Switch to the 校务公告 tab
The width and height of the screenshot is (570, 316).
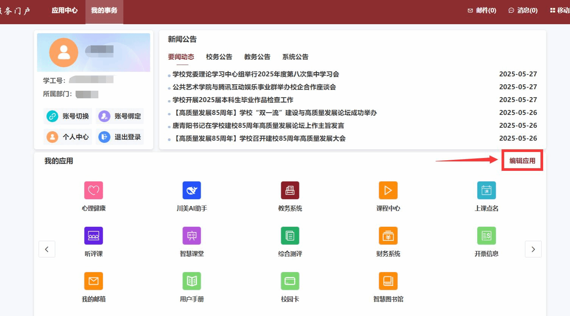[219, 57]
